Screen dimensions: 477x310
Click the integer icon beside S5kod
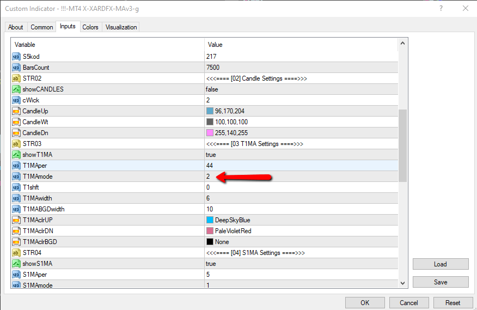click(16, 57)
